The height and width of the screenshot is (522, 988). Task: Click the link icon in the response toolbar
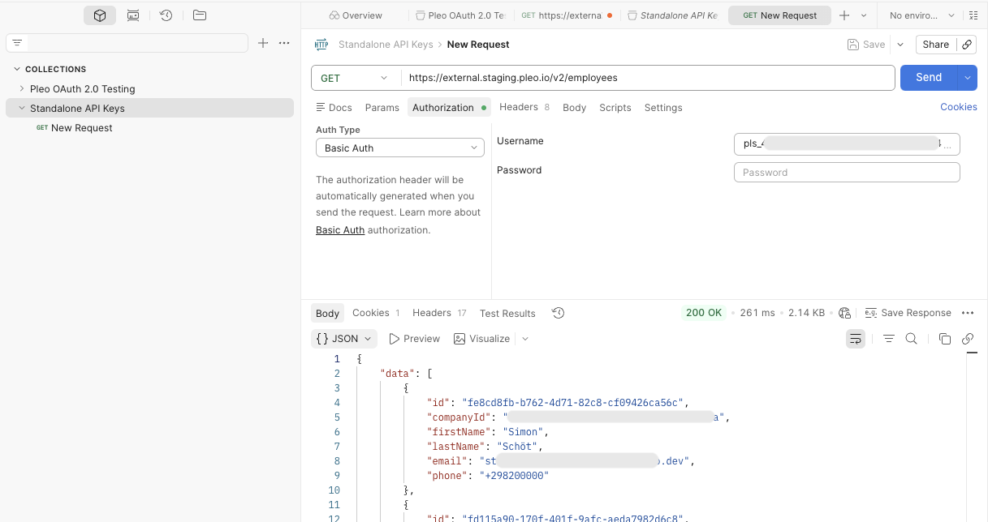967,338
